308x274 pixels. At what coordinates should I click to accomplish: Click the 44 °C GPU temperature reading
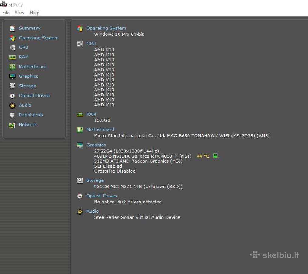(x=203, y=156)
